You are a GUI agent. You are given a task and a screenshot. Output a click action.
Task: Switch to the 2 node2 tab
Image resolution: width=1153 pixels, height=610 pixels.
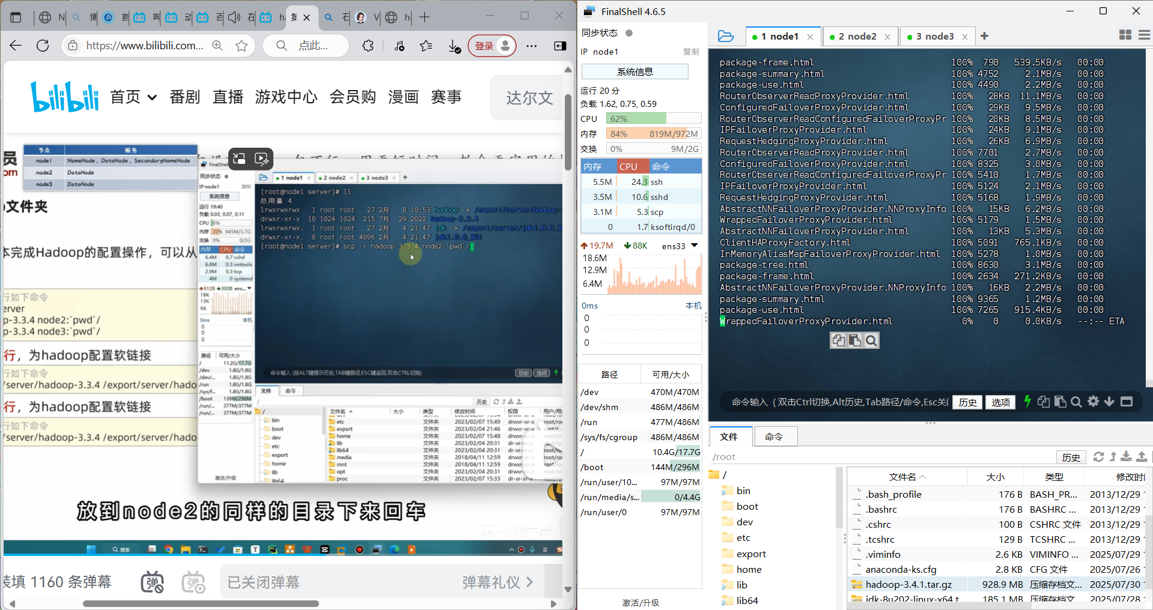pyautogui.click(x=857, y=36)
